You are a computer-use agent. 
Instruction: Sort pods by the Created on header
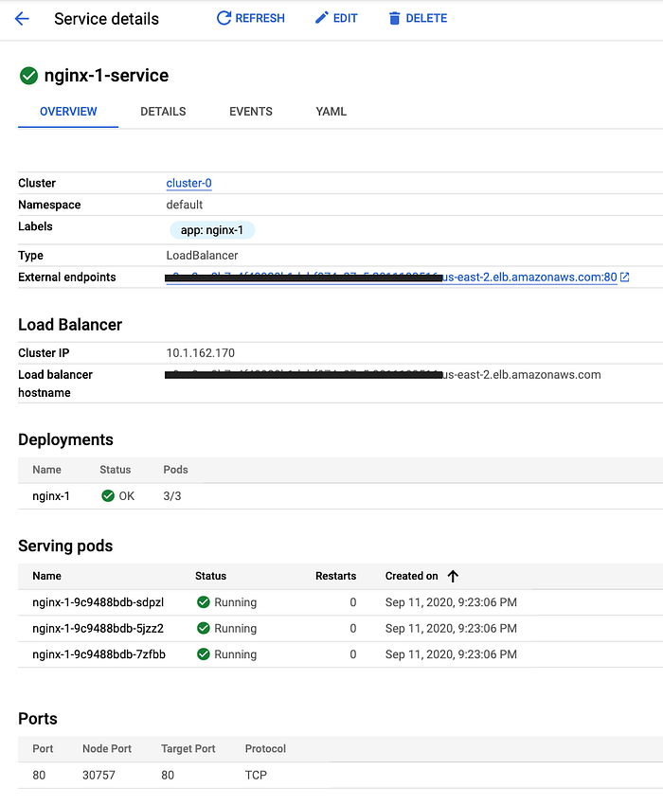coord(411,576)
